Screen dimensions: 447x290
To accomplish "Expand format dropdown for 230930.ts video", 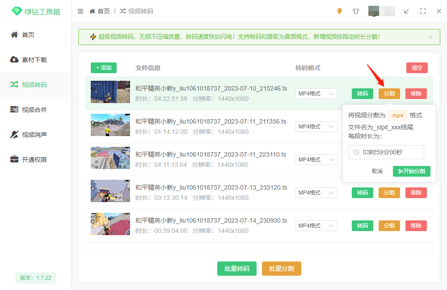I will coord(316,226).
